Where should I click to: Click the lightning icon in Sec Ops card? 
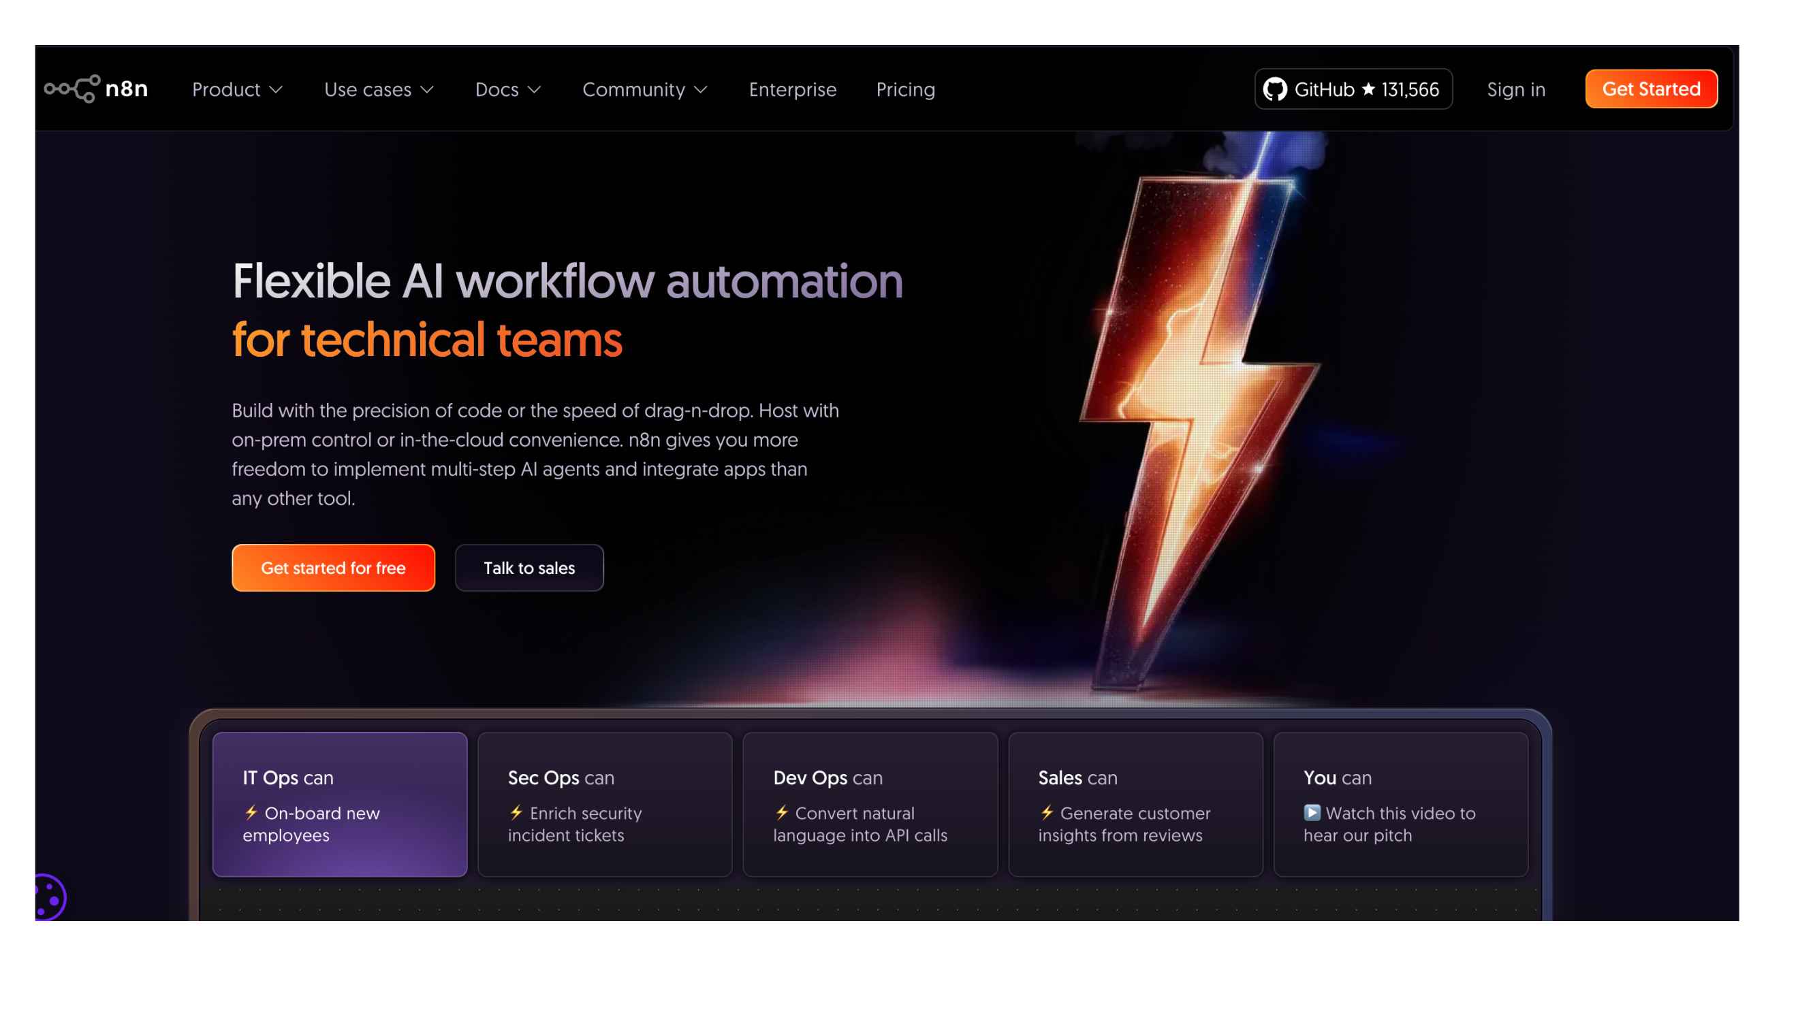coord(516,813)
